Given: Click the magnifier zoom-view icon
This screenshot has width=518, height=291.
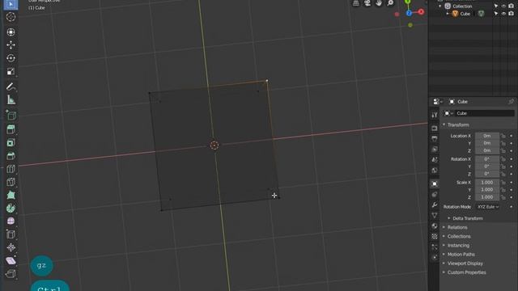Looking at the screenshot, I should tap(390, 3).
